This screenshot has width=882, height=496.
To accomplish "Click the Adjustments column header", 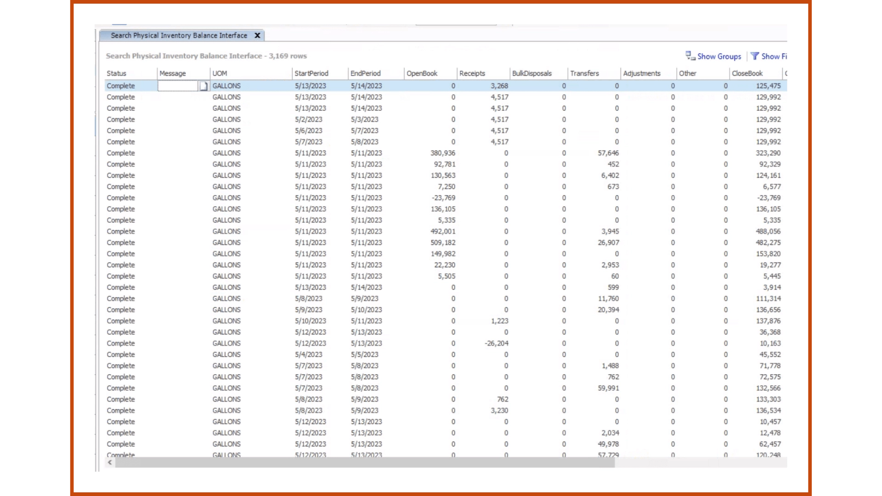I will [x=642, y=73].
